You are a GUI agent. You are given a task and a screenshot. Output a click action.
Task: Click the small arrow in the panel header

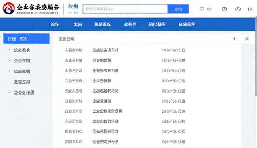[x=235, y=39]
